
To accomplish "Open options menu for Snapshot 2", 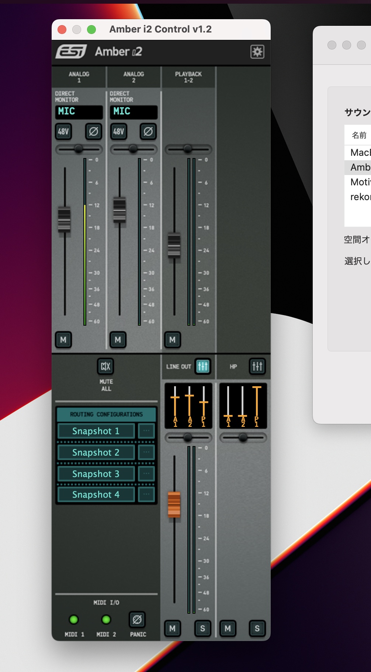I will click(x=146, y=452).
